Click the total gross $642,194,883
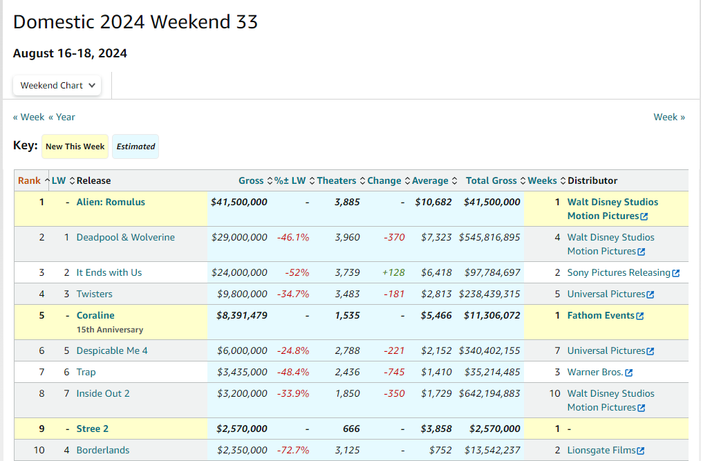The height and width of the screenshot is (461, 701). point(489,394)
